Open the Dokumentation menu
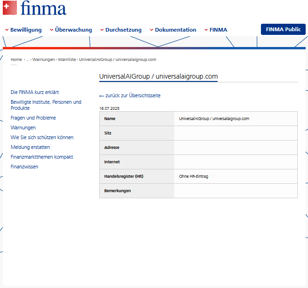The image size is (308, 288). coord(175,30)
